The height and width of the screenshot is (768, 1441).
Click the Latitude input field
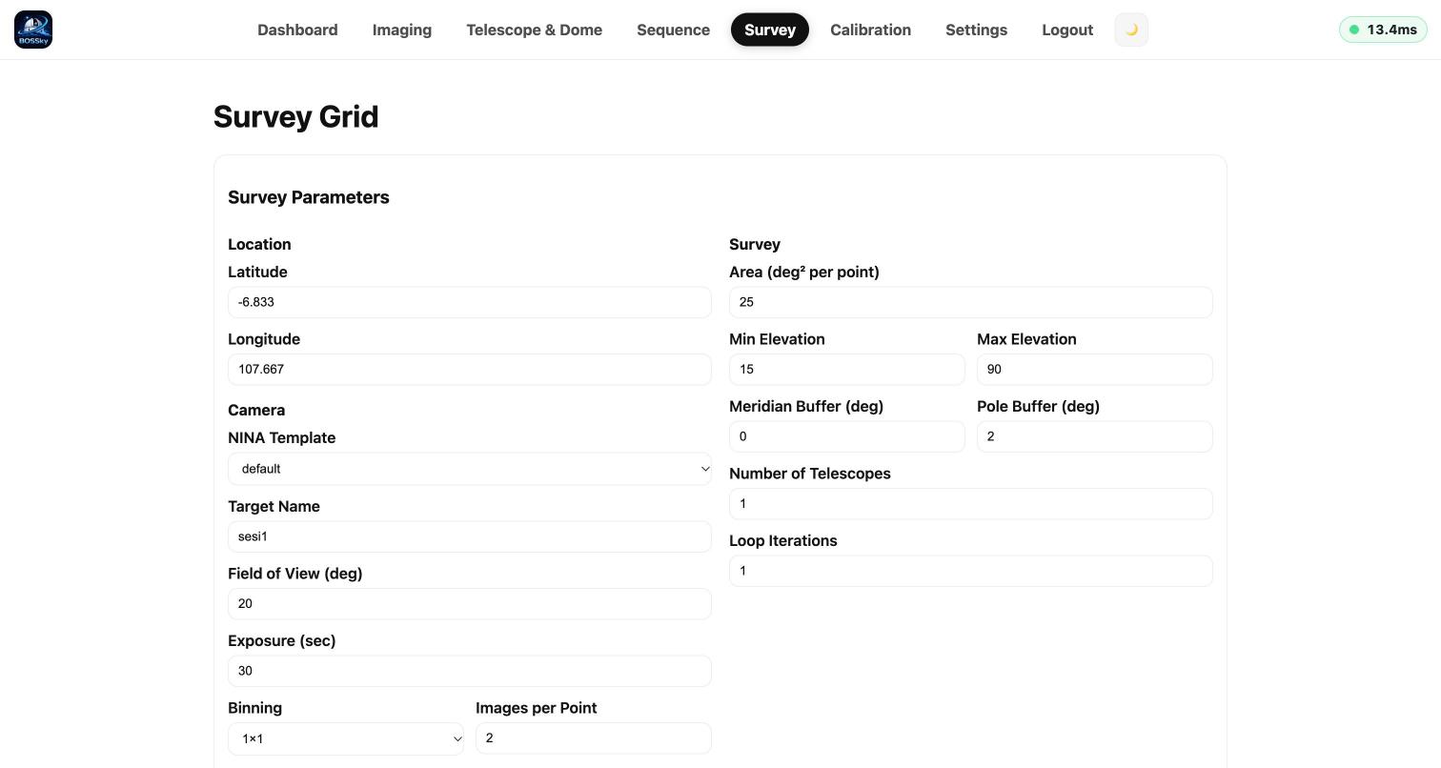(x=470, y=302)
